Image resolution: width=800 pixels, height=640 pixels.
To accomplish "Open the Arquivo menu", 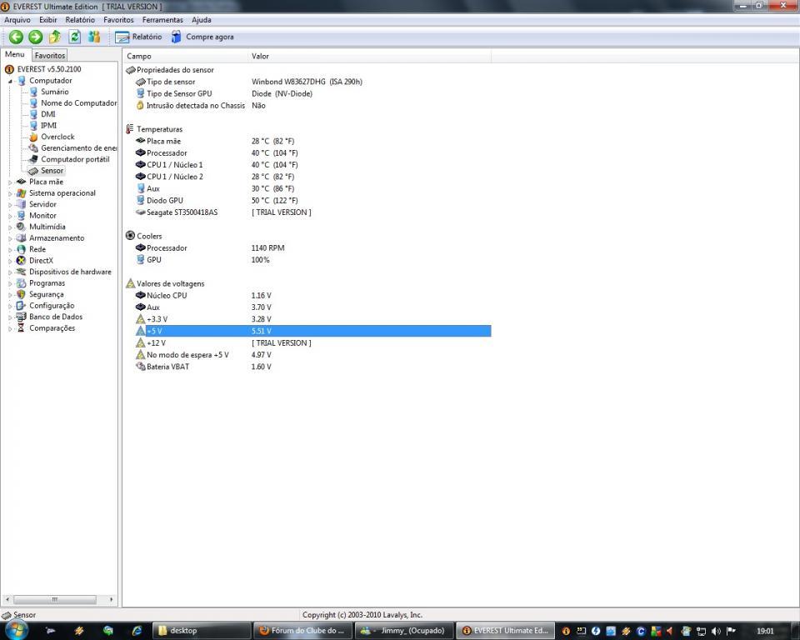I will click(x=17, y=20).
